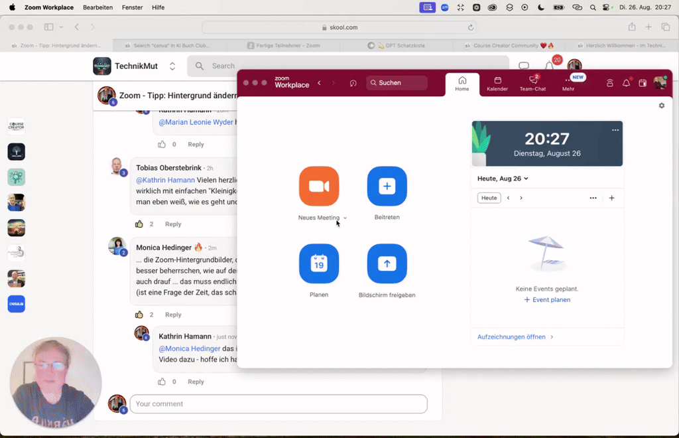The width and height of the screenshot is (679, 438).
Task: Reload the skool.com page
Action: point(470,27)
